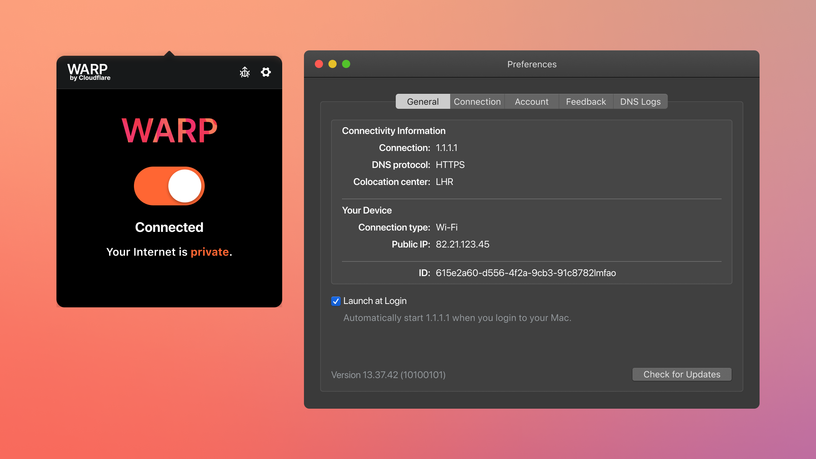This screenshot has width=816, height=459.
Task: Close the Preferences window
Action: click(x=319, y=64)
